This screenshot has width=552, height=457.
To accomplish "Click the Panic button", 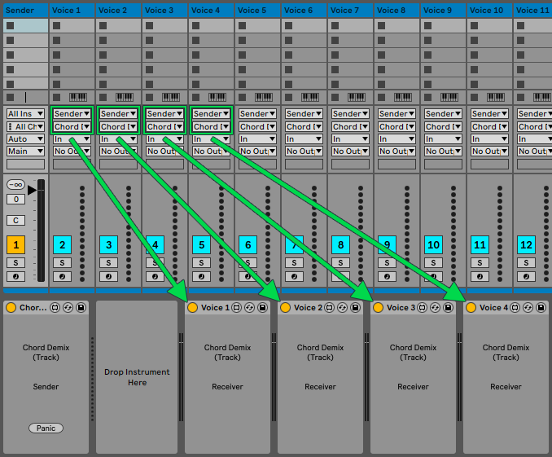I will click(x=46, y=428).
